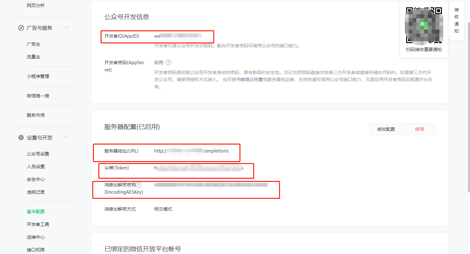This screenshot has width=470, height=254.
Task: Click the 接收通知 side tab
Action: (457, 20)
